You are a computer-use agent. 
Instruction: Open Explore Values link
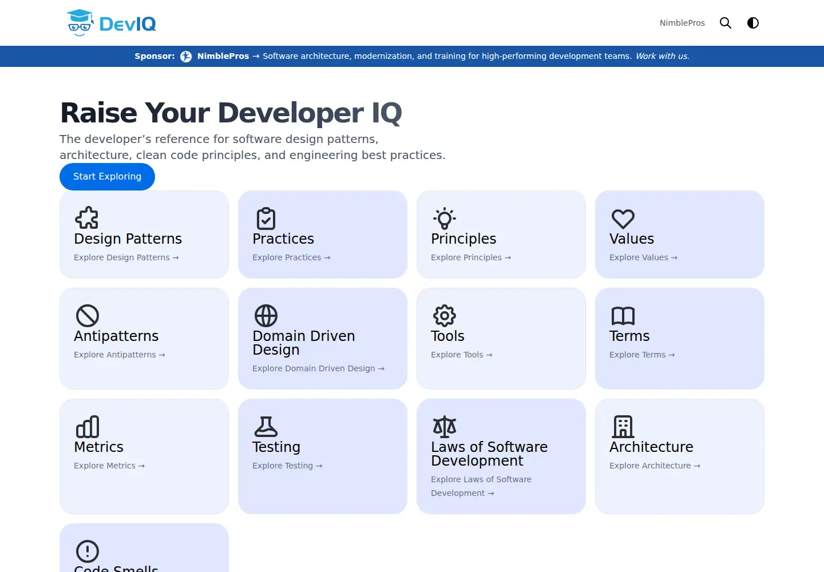643,257
